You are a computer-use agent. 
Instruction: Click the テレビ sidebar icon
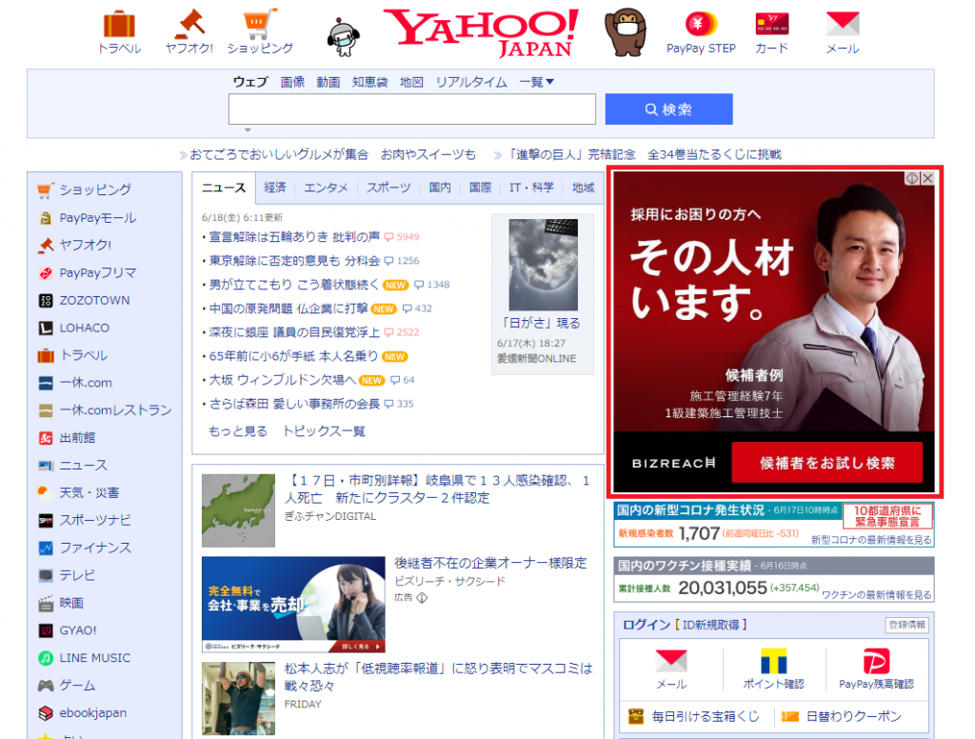(45, 575)
